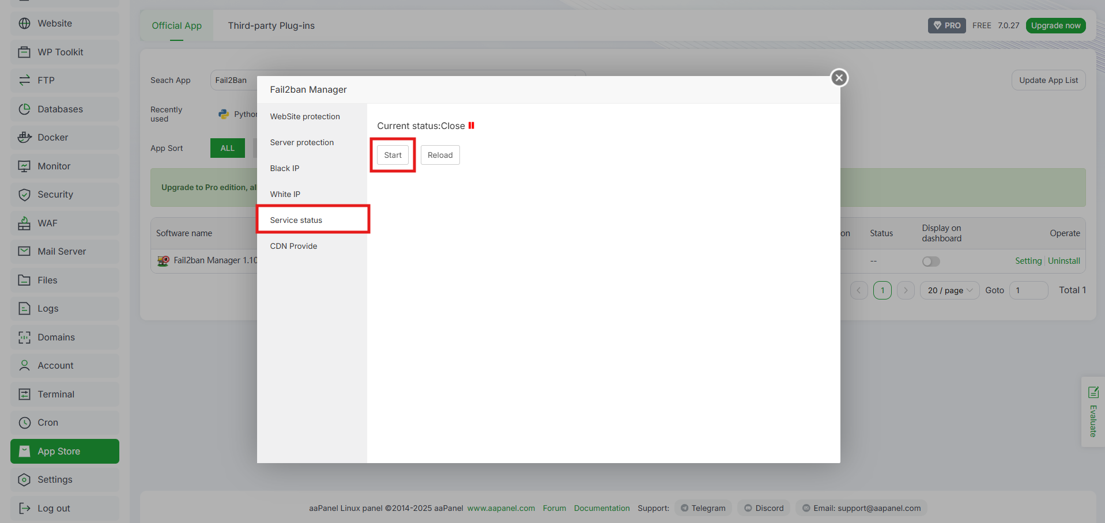Open the Black IP section
Screen dimensions: 1105x523
point(312,168)
